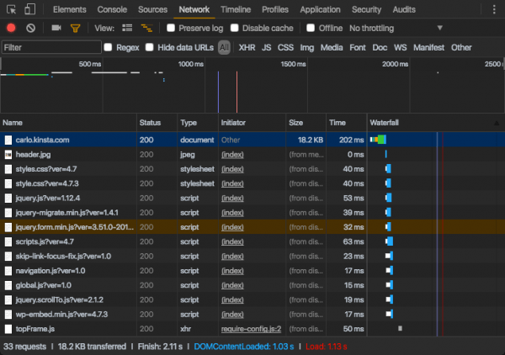Open require-config.js:2 initiator link
Image resolution: width=505 pixels, height=355 pixels.
click(250, 328)
